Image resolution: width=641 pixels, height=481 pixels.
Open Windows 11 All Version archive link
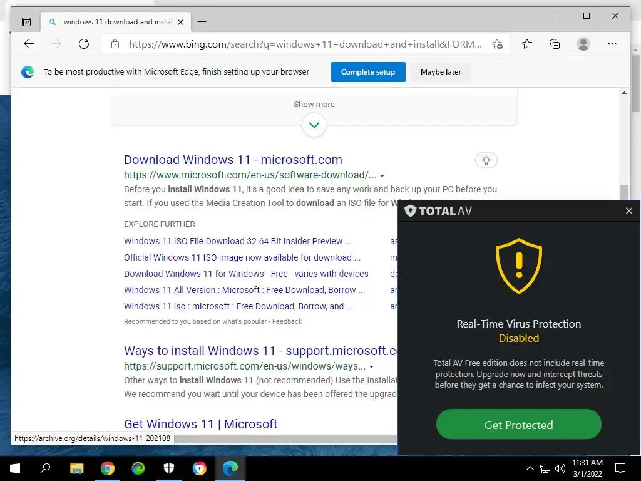[x=245, y=290]
